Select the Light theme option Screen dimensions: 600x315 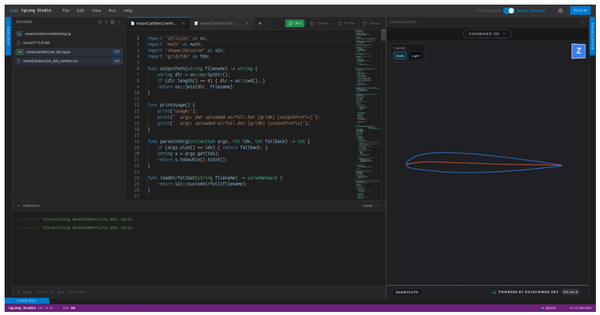click(415, 56)
